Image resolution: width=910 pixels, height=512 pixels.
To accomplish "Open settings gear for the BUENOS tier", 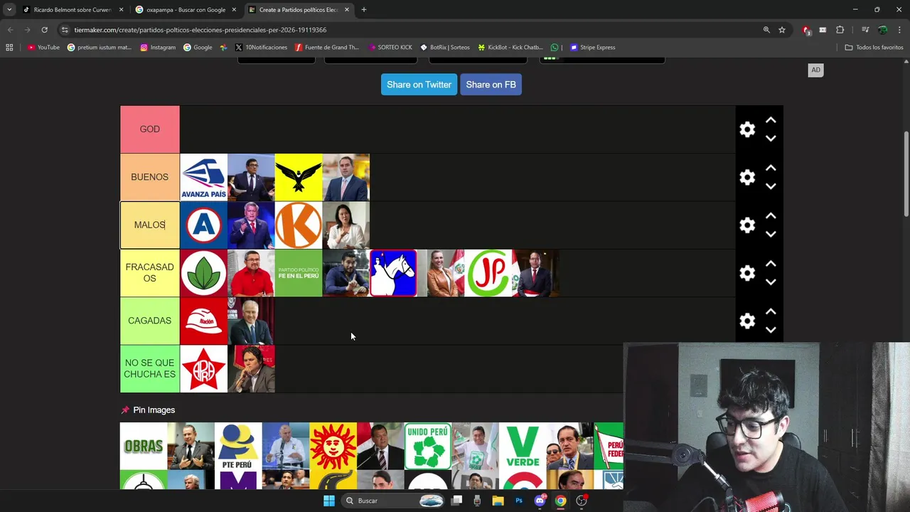I will click(747, 177).
